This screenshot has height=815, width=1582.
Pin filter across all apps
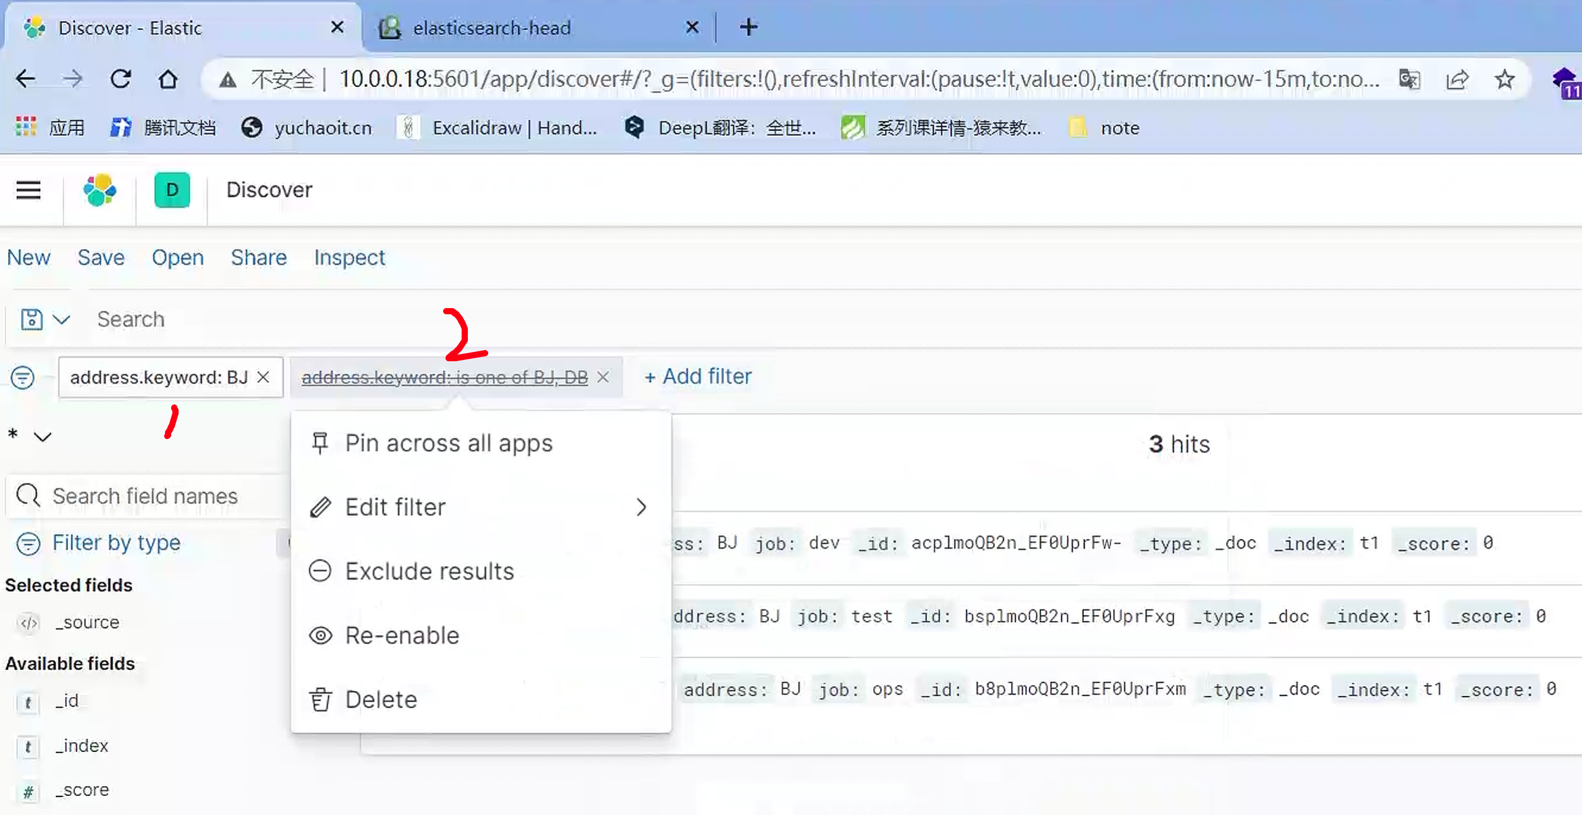pyautogui.click(x=448, y=443)
